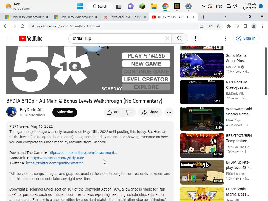
Task: Open more actions menu beside Share
Action: [169, 112]
